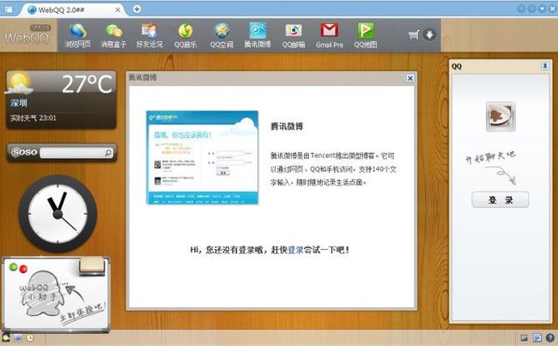Click the 深圳 city name in weather widget
The height and width of the screenshot is (346, 558).
(x=19, y=103)
